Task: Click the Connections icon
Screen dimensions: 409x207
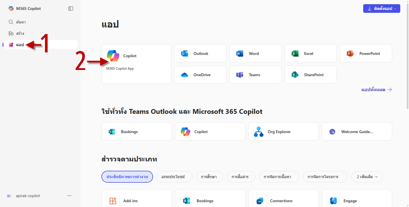Action: [260, 201]
